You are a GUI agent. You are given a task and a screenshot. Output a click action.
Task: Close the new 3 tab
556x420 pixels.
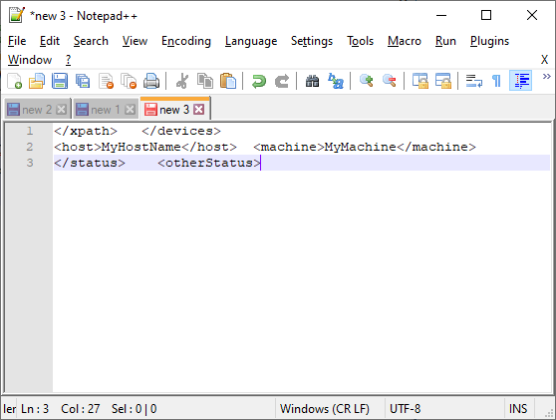pos(198,110)
